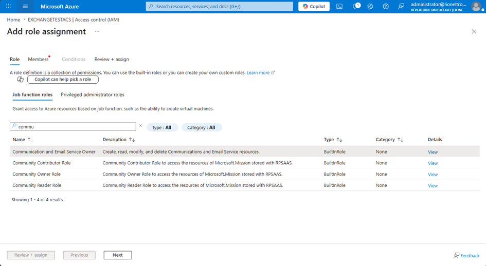Viewport: 486px width, 266px height.
Task: View details of Community Owner Role
Action: click(x=433, y=175)
